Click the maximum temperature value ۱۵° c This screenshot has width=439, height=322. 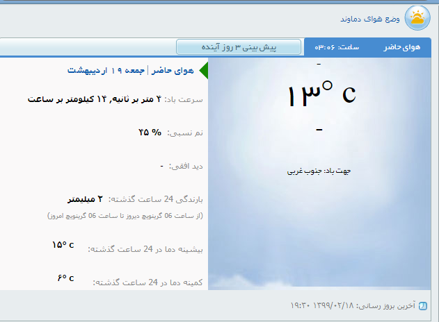pyautogui.click(x=63, y=245)
